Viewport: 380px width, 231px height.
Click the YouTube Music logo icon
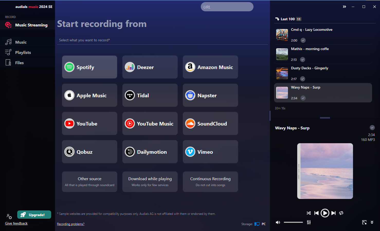tap(130, 124)
